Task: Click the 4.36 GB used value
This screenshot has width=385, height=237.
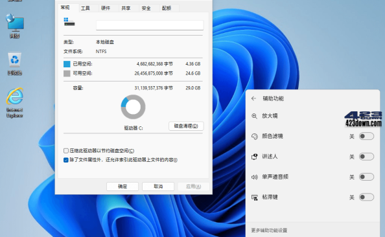Action: tap(193, 64)
